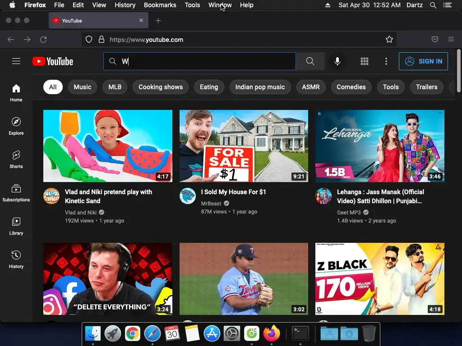This screenshot has height=346, width=462.
Task: Open the YouTube hamburger guide menu
Action: (x=16, y=61)
